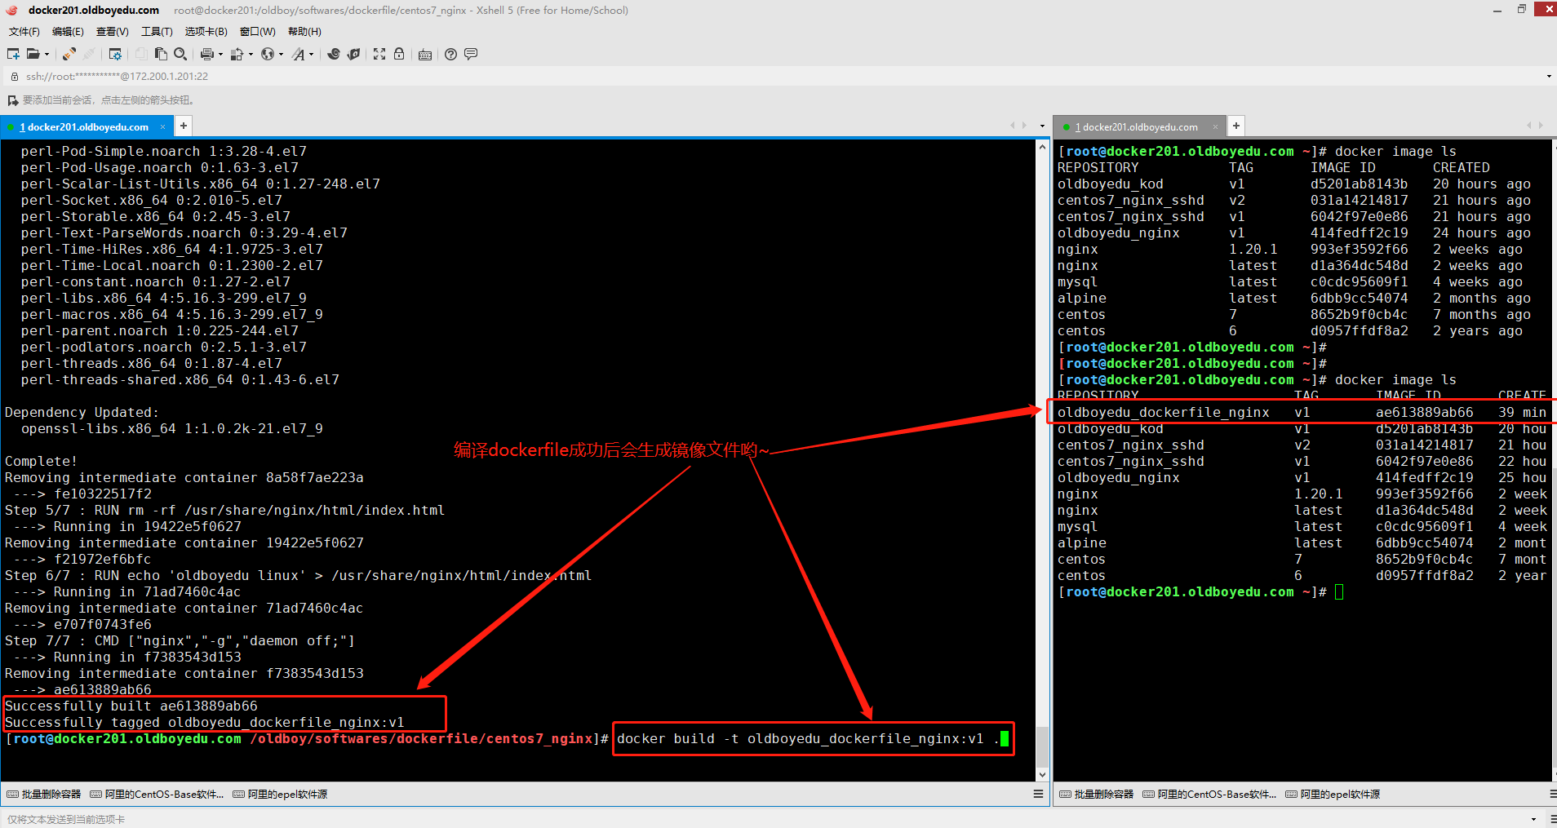Toggle full screen mode icon
Image resolution: width=1557 pixels, height=828 pixels.
coord(379,54)
